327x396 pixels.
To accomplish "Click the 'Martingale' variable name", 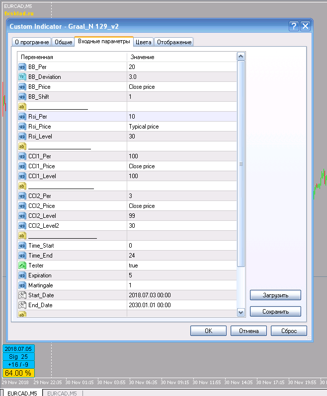I will click(40, 285).
